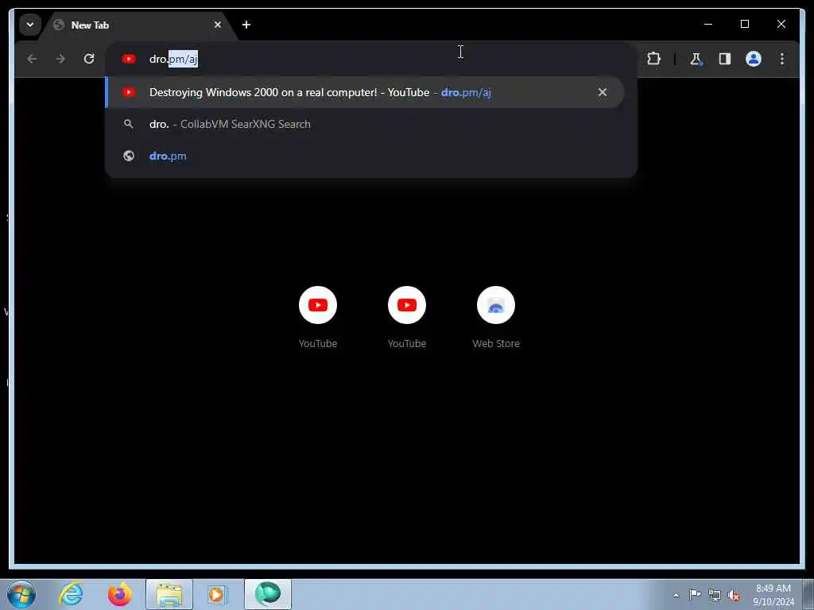This screenshot has height=610, width=814.
Task: Open Windows Explorer from the taskbar
Action: 169,594
